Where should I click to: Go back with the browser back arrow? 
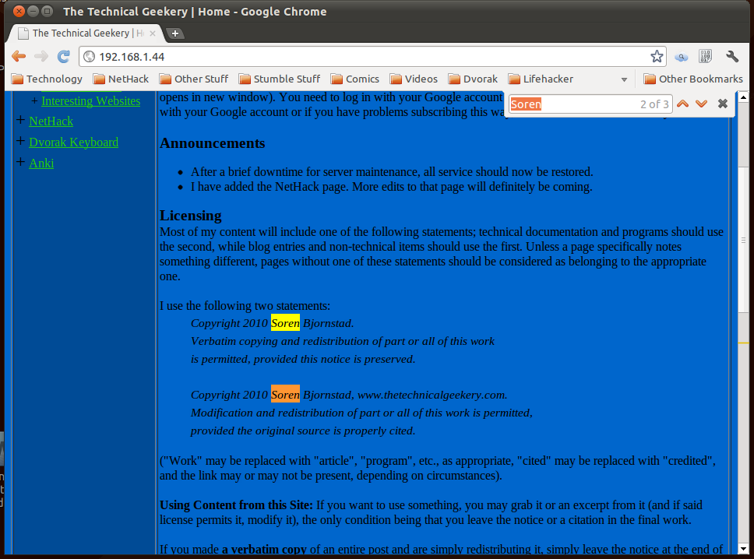tap(18, 56)
